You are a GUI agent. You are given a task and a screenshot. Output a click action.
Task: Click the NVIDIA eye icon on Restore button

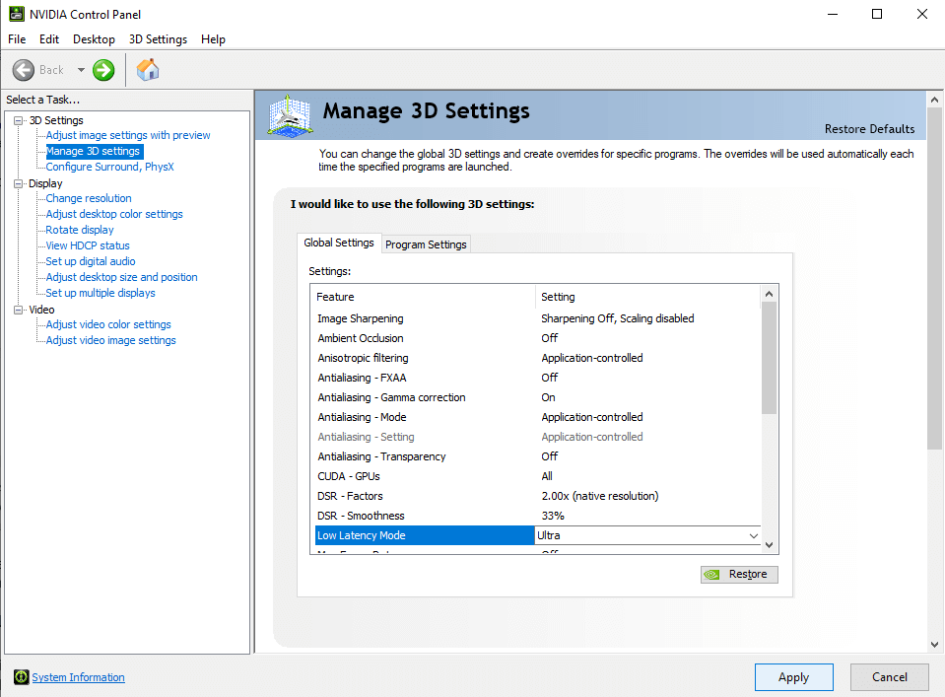point(713,574)
